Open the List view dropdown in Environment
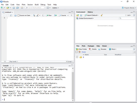Image resolution: width=137 pixels, height=103 pixels. pyautogui.click(x=128, y=15)
